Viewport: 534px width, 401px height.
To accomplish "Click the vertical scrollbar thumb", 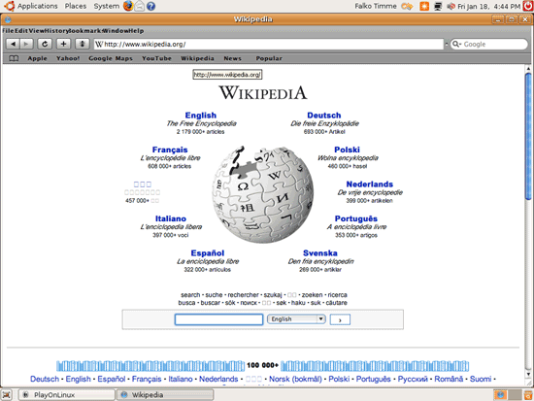I will tap(528, 136).
